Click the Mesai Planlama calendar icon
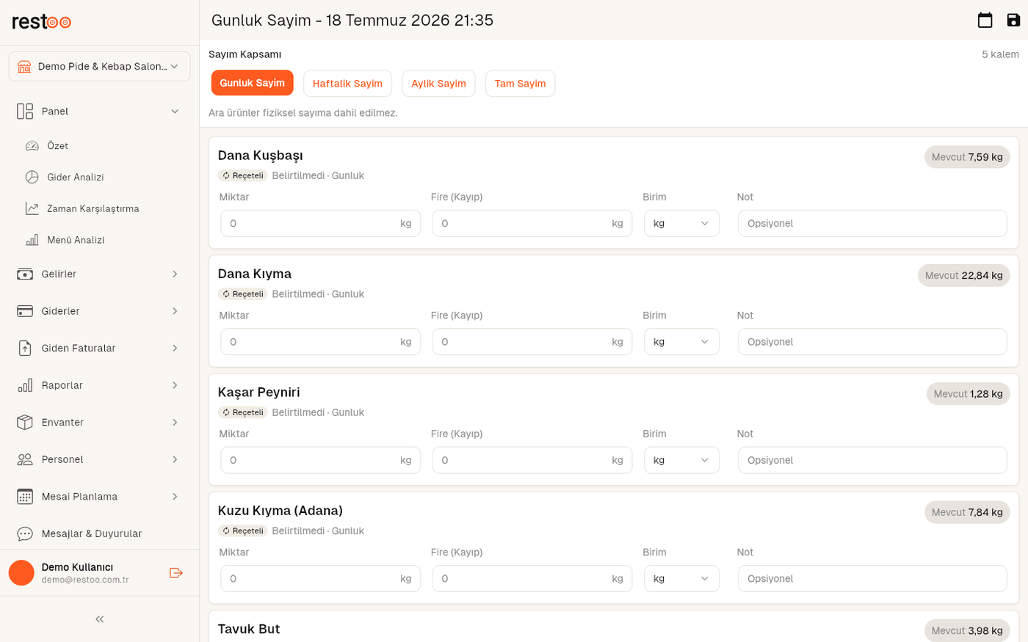 pyautogui.click(x=25, y=497)
